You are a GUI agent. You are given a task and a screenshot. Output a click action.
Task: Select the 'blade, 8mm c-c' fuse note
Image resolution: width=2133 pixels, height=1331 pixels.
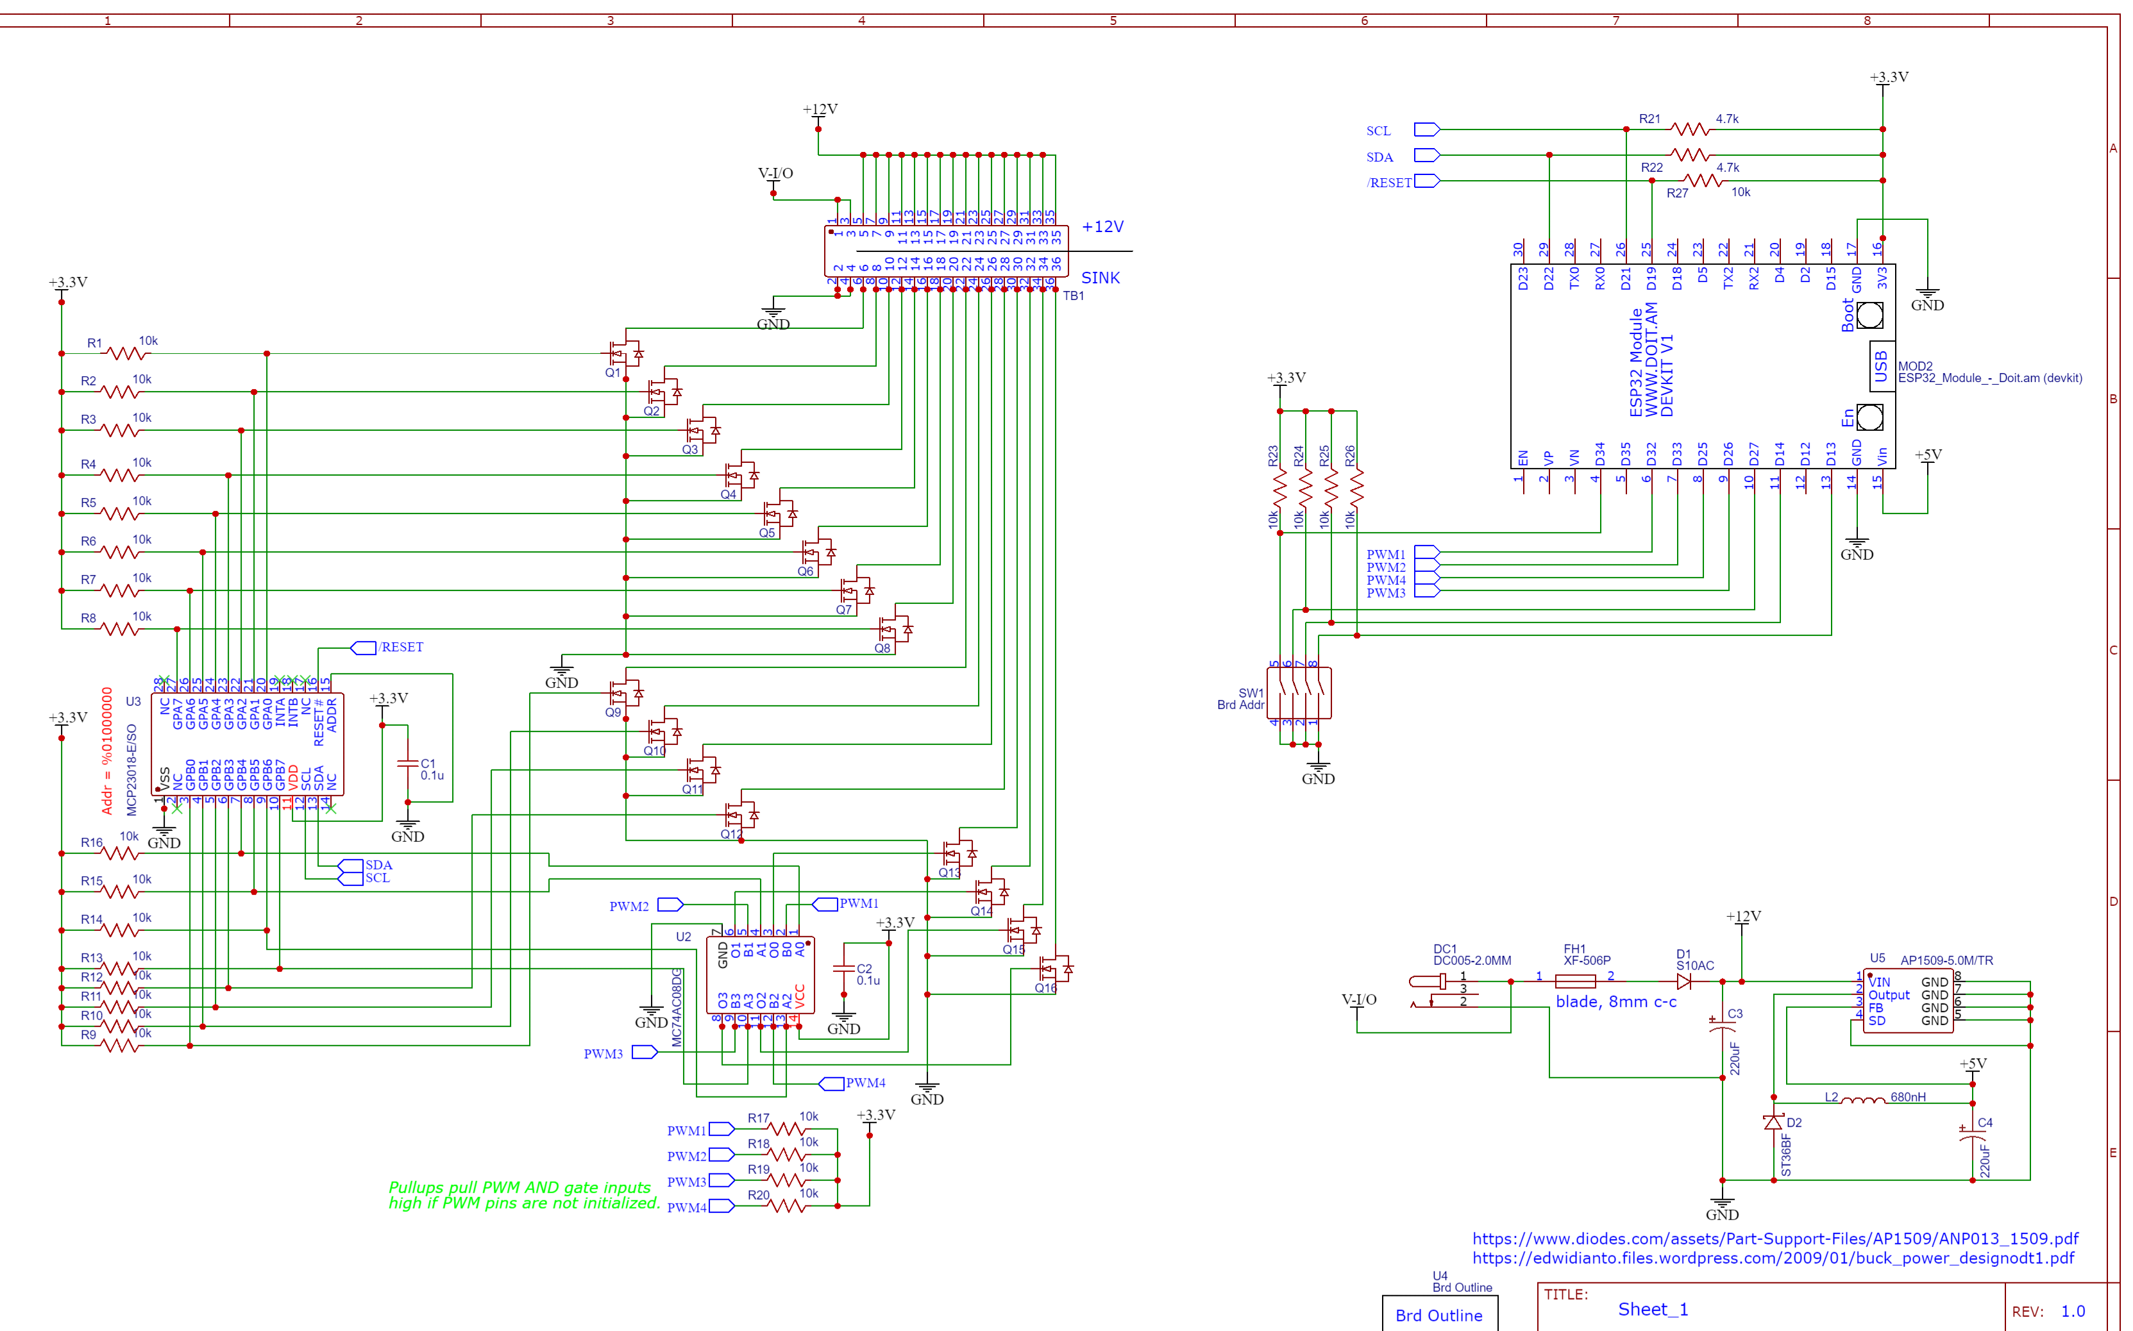click(1615, 1001)
